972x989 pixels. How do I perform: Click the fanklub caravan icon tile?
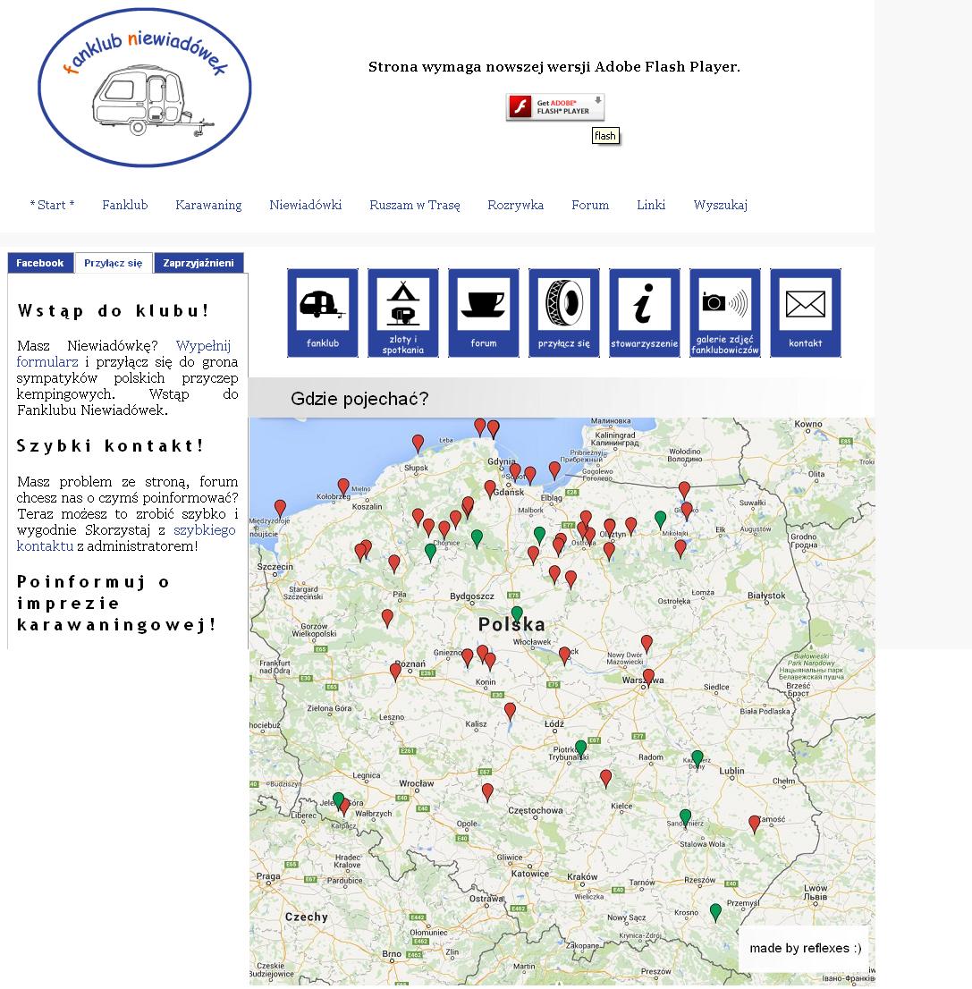click(x=323, y=313)
